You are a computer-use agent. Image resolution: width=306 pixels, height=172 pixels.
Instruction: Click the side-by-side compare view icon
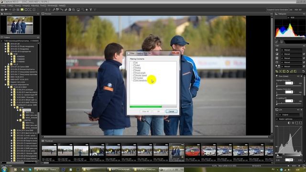(34, 10)
